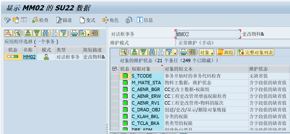Sort descending in application selection toolbar
This screenshot has width=290, height=134.
point(37,33)
